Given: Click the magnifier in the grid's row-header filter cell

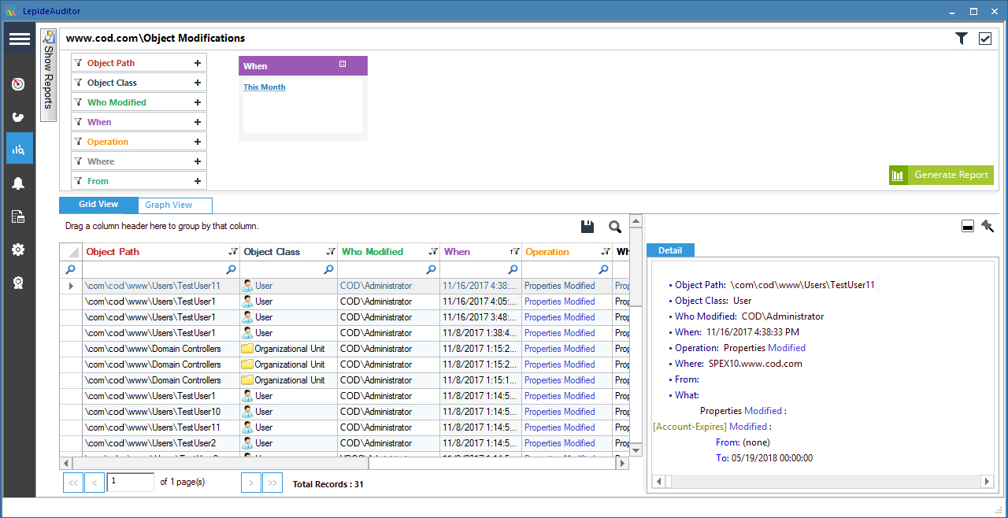Looking at the screenshot, I should point(71,269).
